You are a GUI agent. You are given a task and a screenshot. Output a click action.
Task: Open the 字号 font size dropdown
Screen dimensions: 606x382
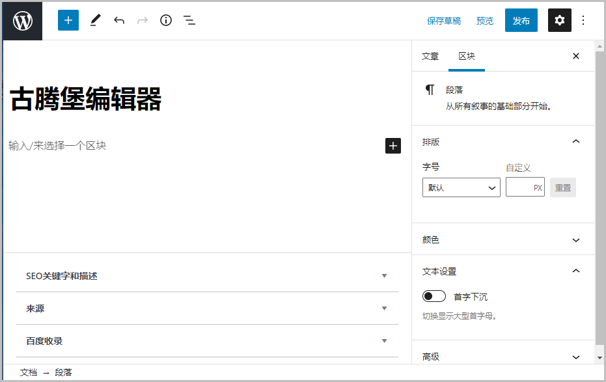click(461, 187)
